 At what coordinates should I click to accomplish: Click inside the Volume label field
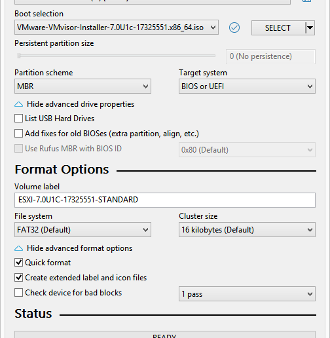pos(165,200)
